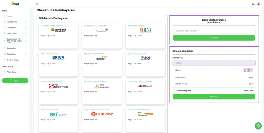The height and width of the screenshot is (133, 264).
Task: Click the Total Pembayaran Rp50.000 amount
Action: 248,91
